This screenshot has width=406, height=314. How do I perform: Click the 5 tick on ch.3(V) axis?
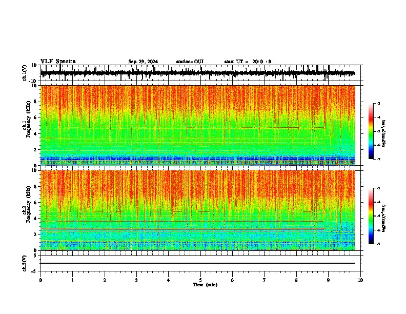(x=35, y=256)
